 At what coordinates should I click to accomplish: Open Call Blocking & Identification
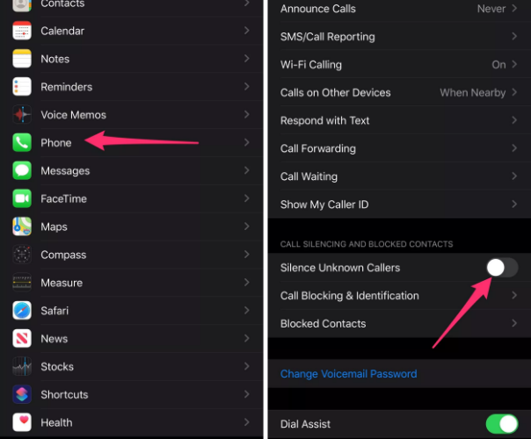[399, 296]
